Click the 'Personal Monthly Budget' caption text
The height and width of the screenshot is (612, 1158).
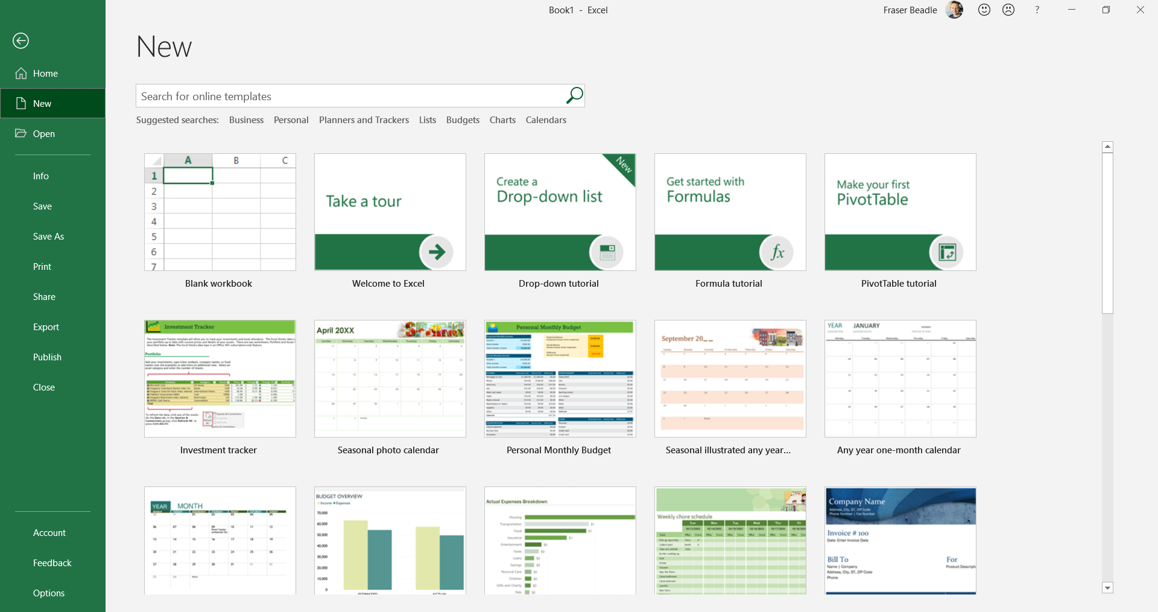click(x=558, y=450)
